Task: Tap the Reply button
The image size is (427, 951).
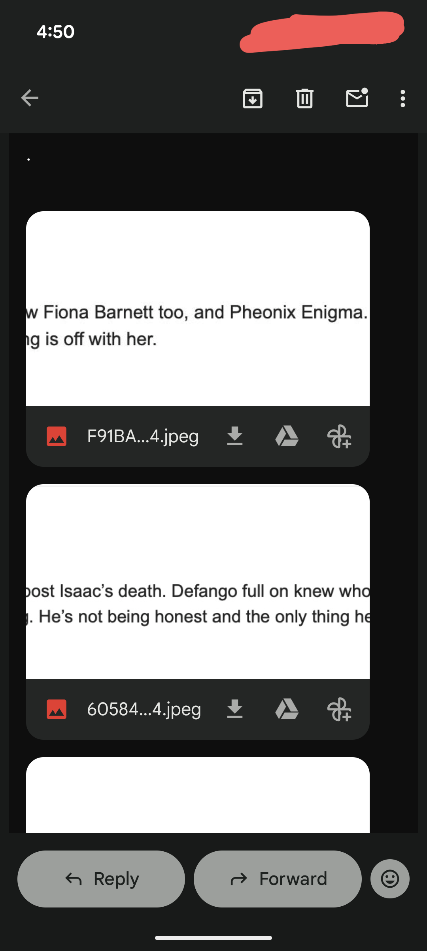Action: (101, 879)
